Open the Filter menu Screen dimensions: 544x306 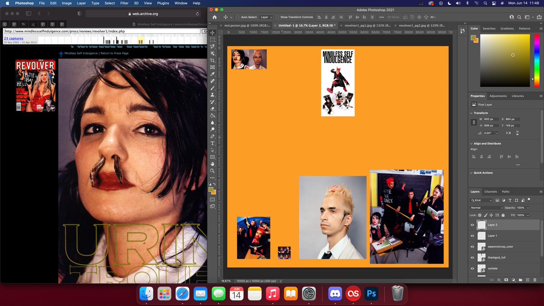coord(124,3)
